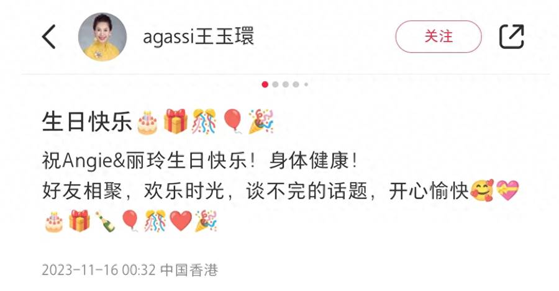The height and width of the screenshot is (291, 559).
Task: Jump to the fourth image indicator dot
Action: pos(296,84)
